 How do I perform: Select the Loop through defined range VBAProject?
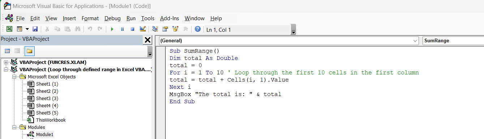coord(86,69)
